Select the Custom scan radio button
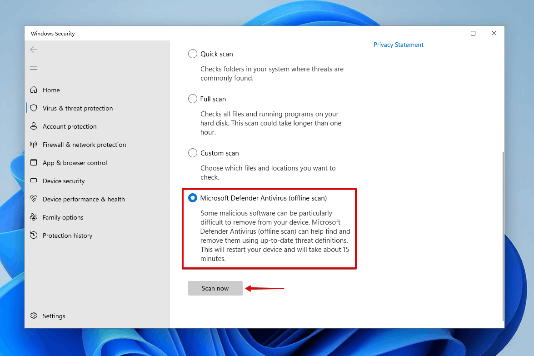The height and width of the screenshot is (356, 534). (192, 153)
